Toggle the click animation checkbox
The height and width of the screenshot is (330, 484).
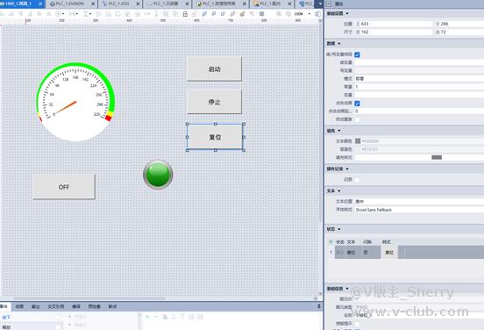click(357, 104)
